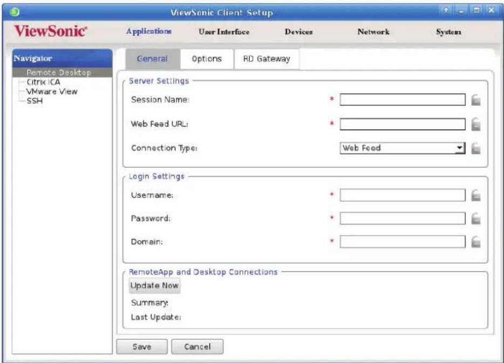Focus the Web Feed URL input field
The width and height of the screenshot is (504, 363).
(x=403, y=124)
